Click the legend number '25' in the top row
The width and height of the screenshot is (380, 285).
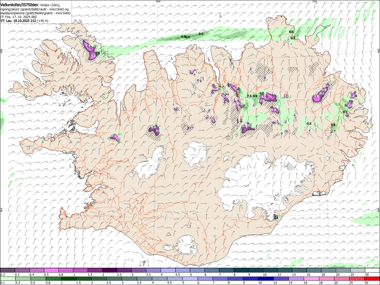pos(352,275)
